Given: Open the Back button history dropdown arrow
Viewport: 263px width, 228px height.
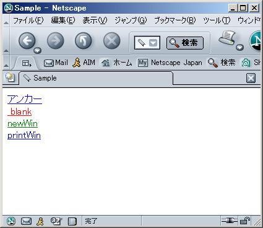Looking at the screenshot, I should pyautogui.click(x=37, y=50).
